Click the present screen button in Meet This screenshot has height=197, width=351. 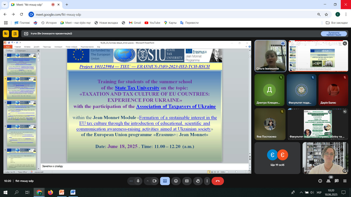(165, 181)
